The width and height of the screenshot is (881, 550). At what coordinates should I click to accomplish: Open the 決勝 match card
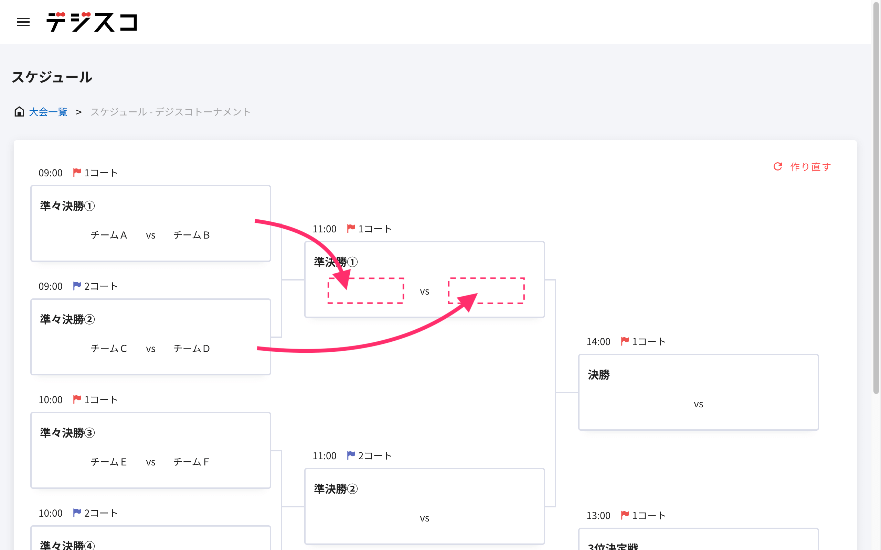click(x=698, y=392)
